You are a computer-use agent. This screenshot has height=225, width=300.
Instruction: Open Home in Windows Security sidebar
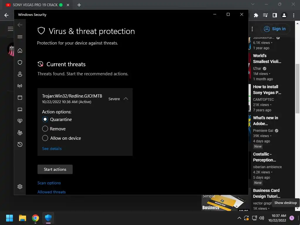coord(20,51)
